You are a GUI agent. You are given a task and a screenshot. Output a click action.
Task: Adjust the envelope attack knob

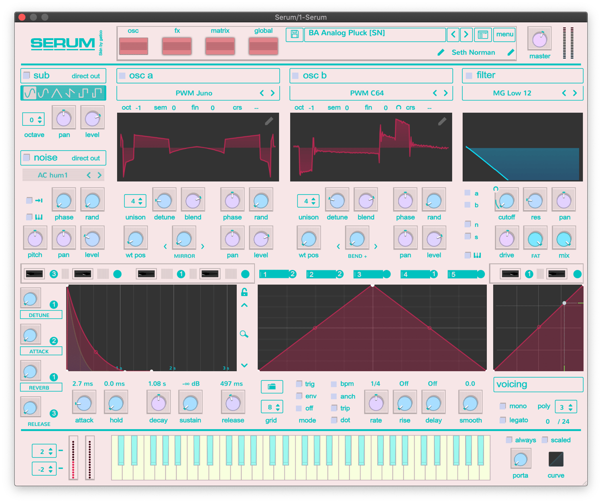(x=84, y=403)
